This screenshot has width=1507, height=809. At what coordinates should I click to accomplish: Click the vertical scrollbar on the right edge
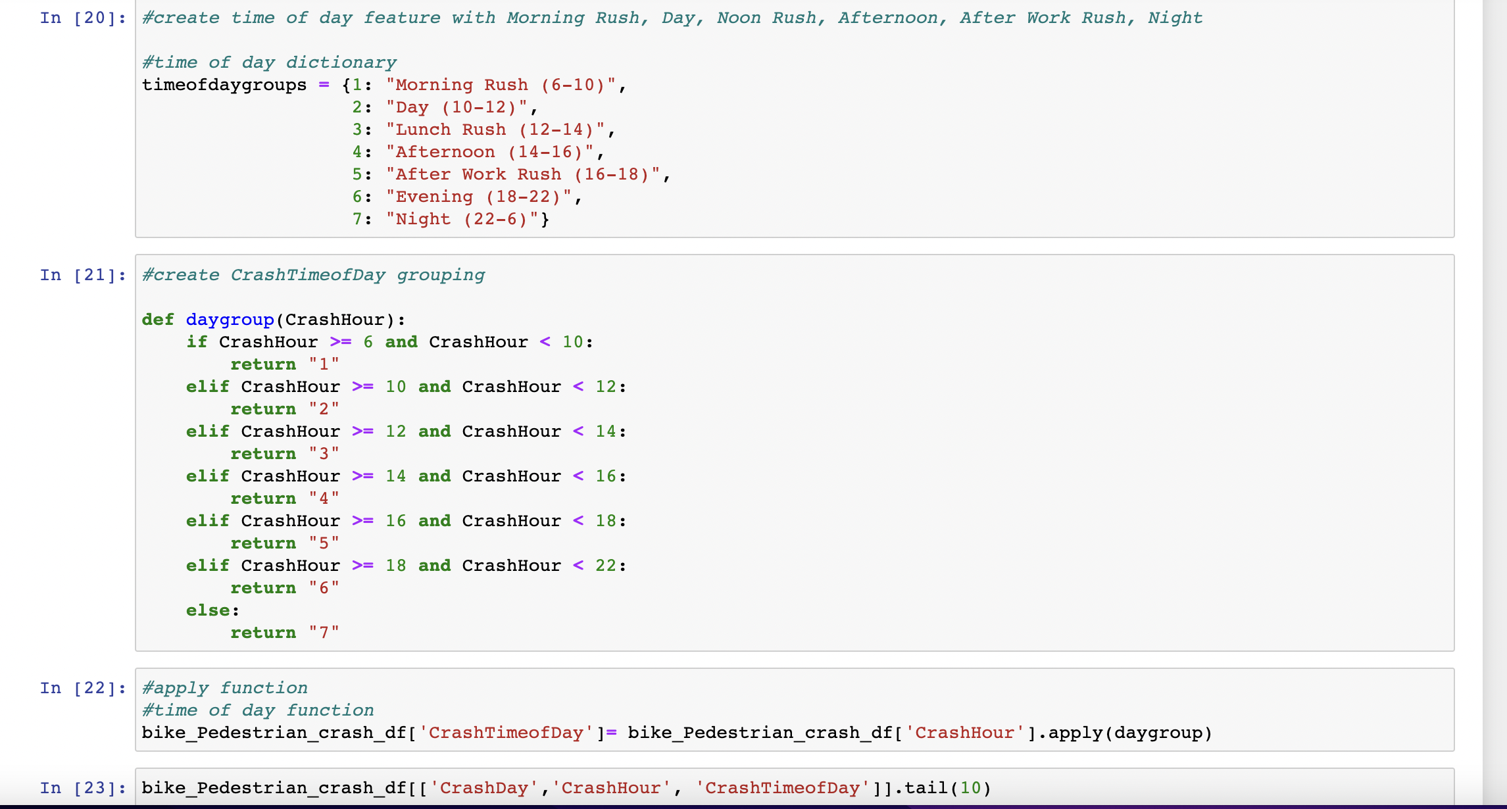[x=1495, y=401]
